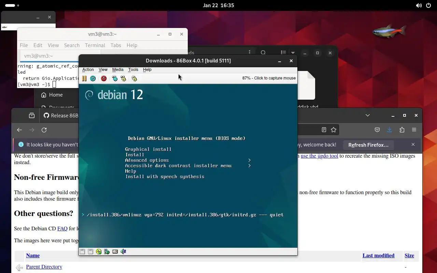Follow 'use the jigdo tool' link
437x273 pixels.
319,156
